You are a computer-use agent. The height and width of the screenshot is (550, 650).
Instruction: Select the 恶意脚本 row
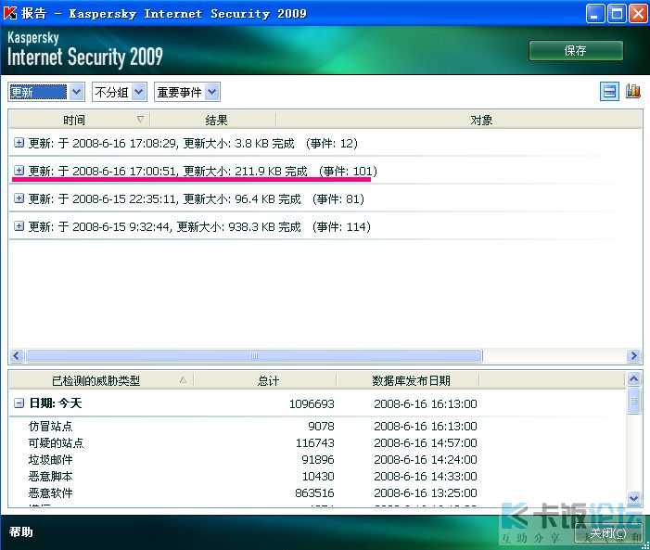317,476
